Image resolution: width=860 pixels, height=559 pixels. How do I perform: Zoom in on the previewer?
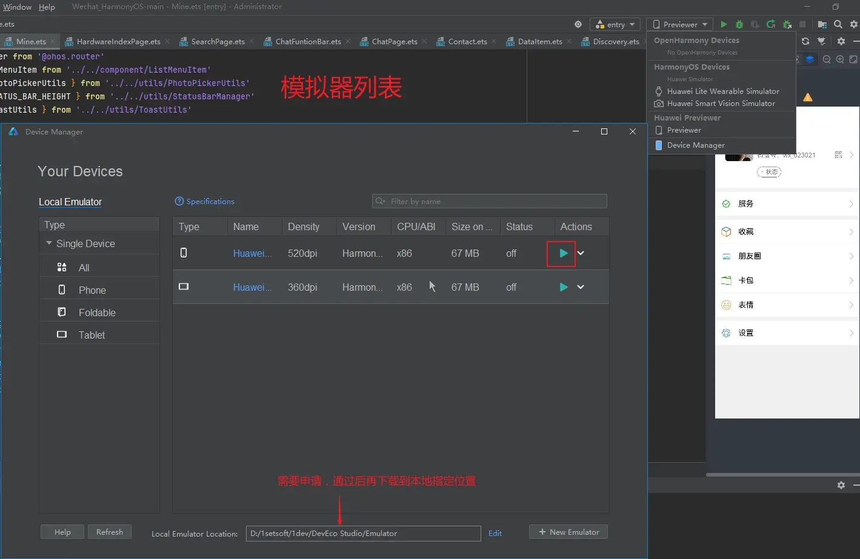(840, 59)
